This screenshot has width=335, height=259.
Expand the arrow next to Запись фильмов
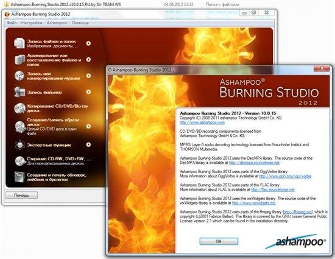(88, 92)
